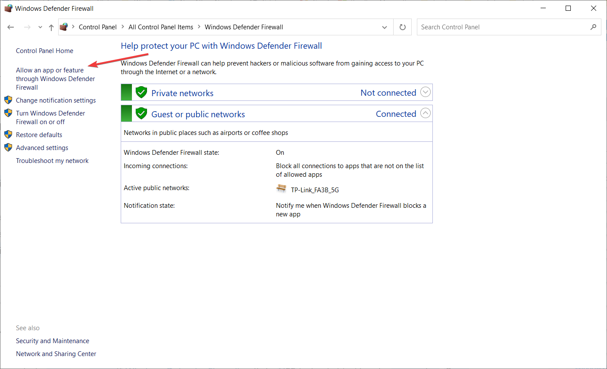The image size is (607, 369).
Task: Open Allow an app or feature link
Action: point(56,79)
